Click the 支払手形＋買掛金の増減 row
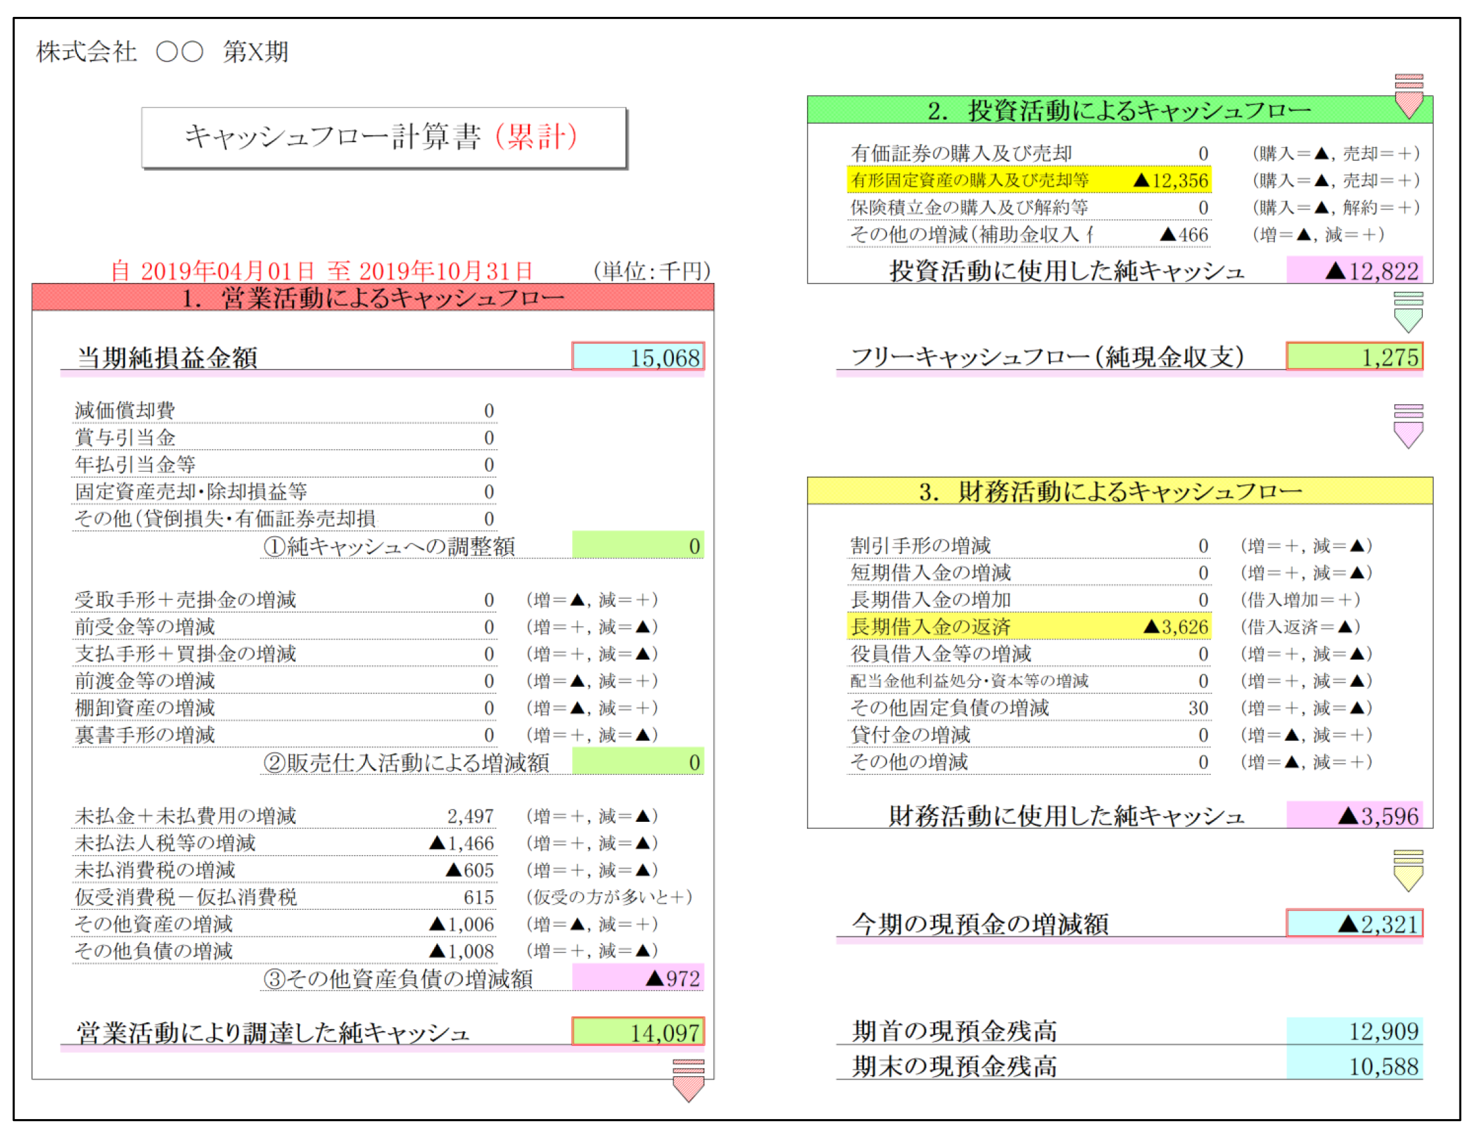Image resolution: width=1477 pixels, height=1136 pixels. pyautogui.click(x=284, y=654)
